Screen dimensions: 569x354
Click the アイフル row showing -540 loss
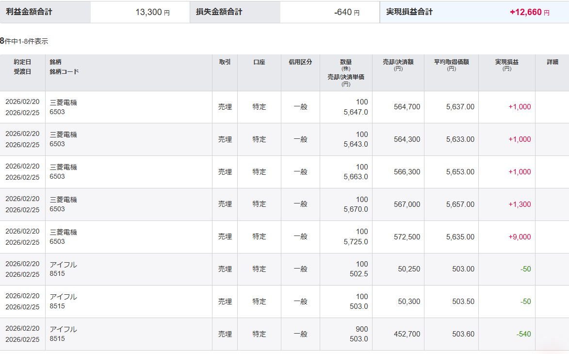tap(284, 334)
